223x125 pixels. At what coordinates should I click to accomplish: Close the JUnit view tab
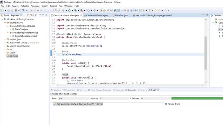[158, 90]
